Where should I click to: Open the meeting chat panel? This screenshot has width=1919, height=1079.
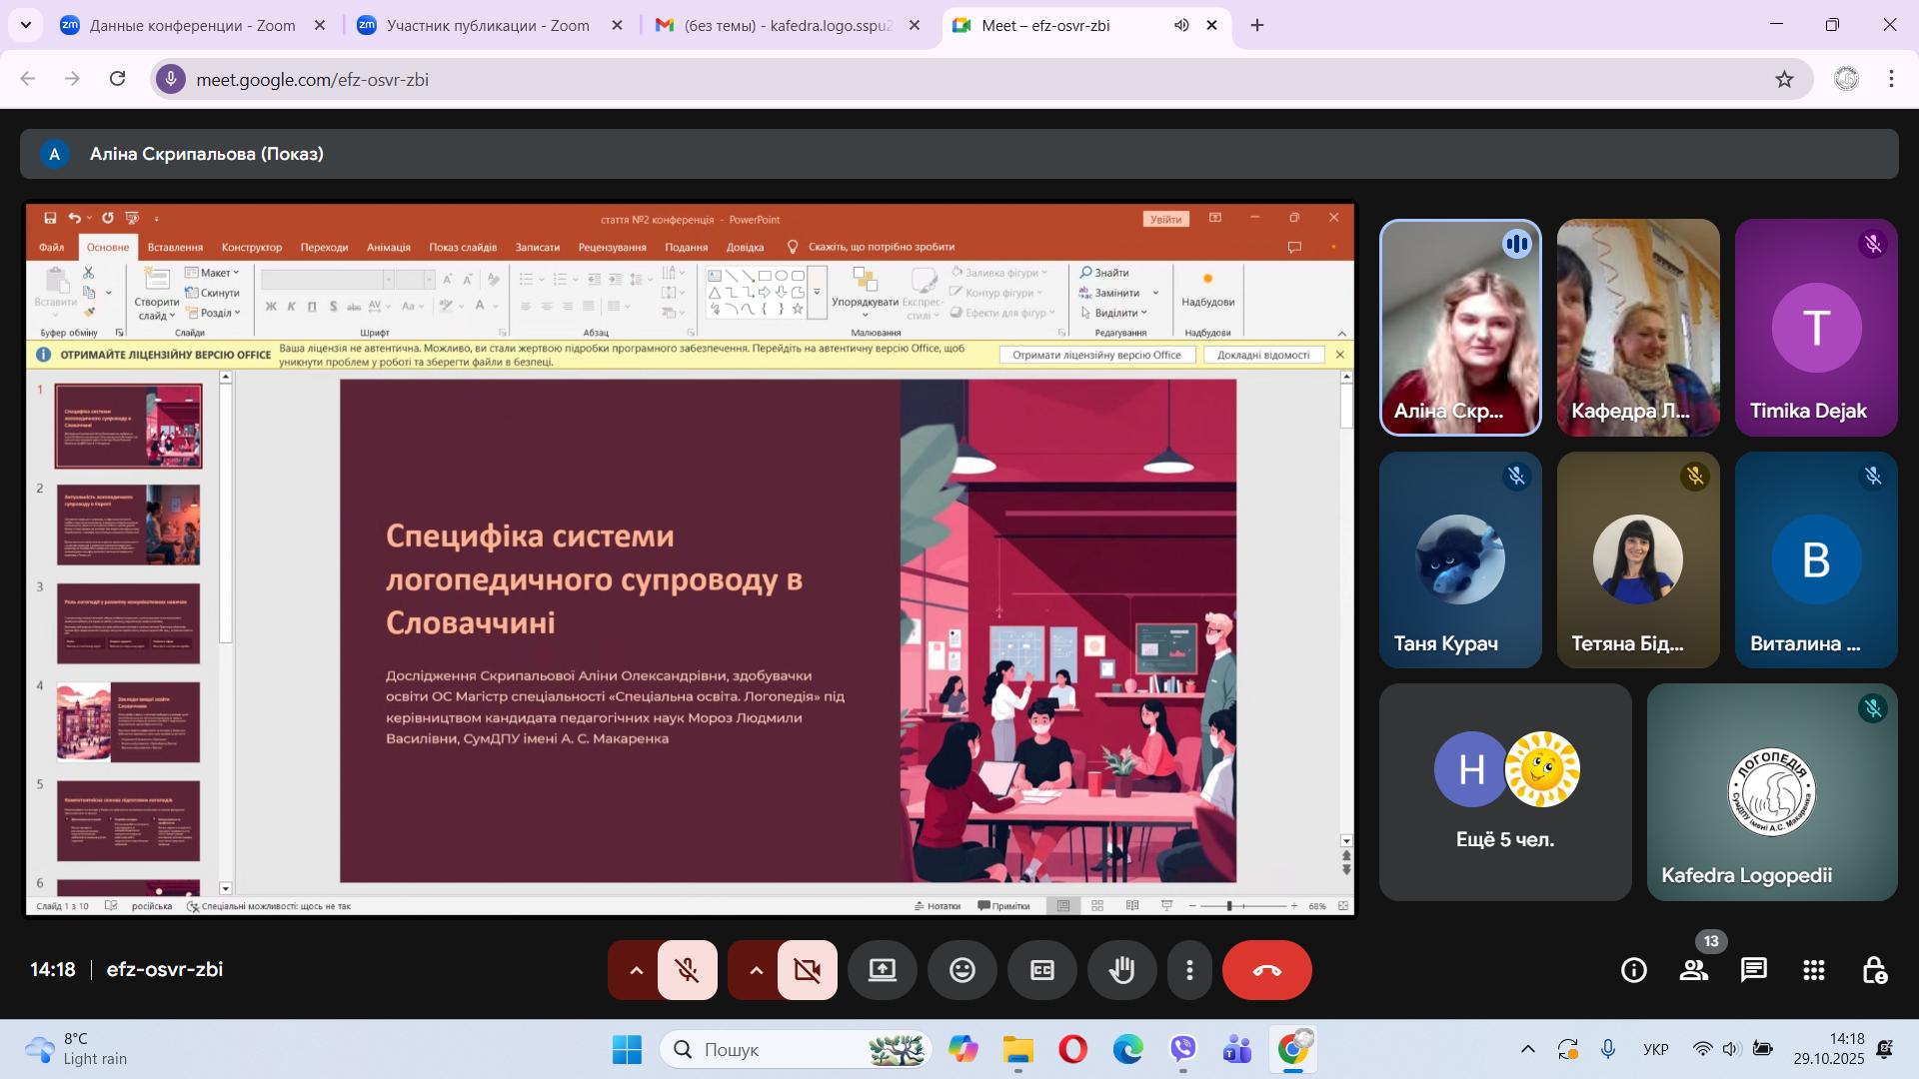(1753, 970)
